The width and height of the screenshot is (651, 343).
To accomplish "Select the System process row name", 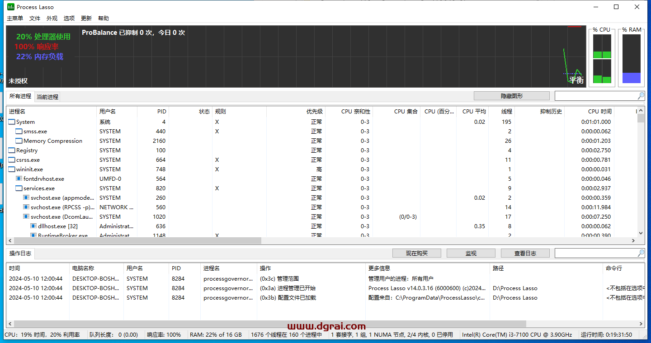I will 25,122.
